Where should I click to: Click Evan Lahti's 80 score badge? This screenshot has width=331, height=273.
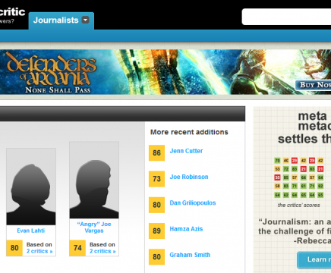[14, 248]
